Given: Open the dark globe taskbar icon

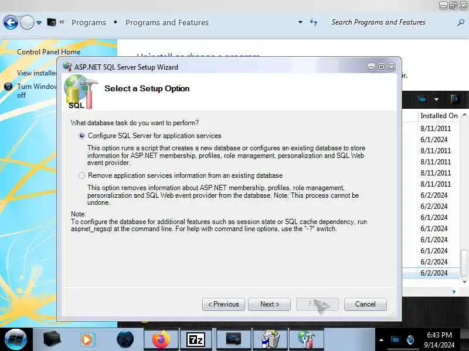Looking at the screenshot, I should coord(125,339).
